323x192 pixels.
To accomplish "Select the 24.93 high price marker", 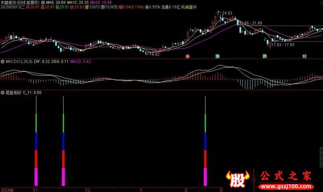I will click(227, 13).
